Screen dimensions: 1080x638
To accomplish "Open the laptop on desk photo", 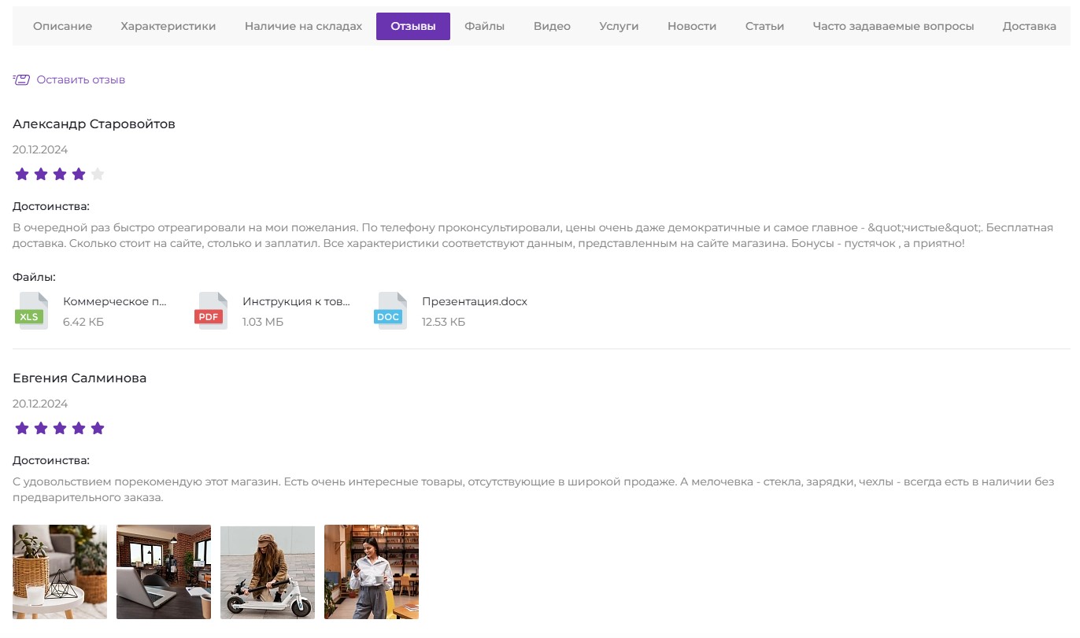I will (164, 572).
